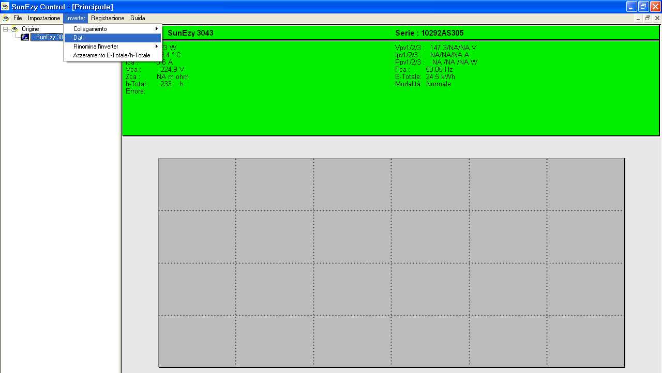
Task: Click the Ppv1/2/3 power reading
Action: (x=436, y=62)
